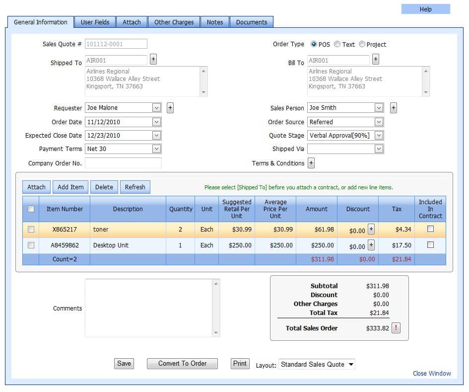Open the Quote Stage dropdown
The height and width of the screenshot is (392, 469).
(x=379, y=135)
